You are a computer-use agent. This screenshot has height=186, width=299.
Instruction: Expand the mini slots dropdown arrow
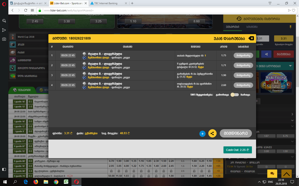click(x=290, y=66)
